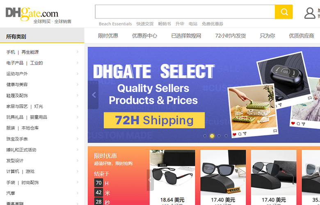This screenshot has height=205, width=320.
Task: Click the DHgate.com logo
Action: point(32,14)
